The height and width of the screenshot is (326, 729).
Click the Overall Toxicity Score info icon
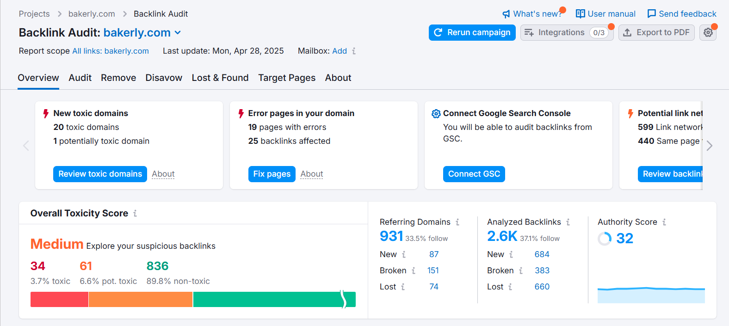[135, 213]
